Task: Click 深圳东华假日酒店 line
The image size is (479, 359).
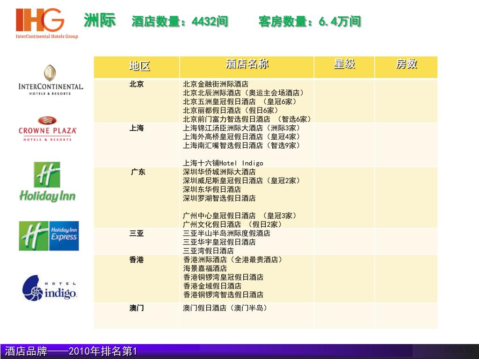Action: [x=212, y=190]
